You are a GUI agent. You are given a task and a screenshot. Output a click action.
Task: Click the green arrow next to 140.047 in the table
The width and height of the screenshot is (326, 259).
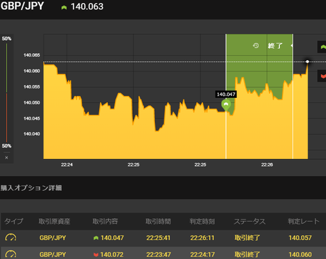(x=96, y=238)
